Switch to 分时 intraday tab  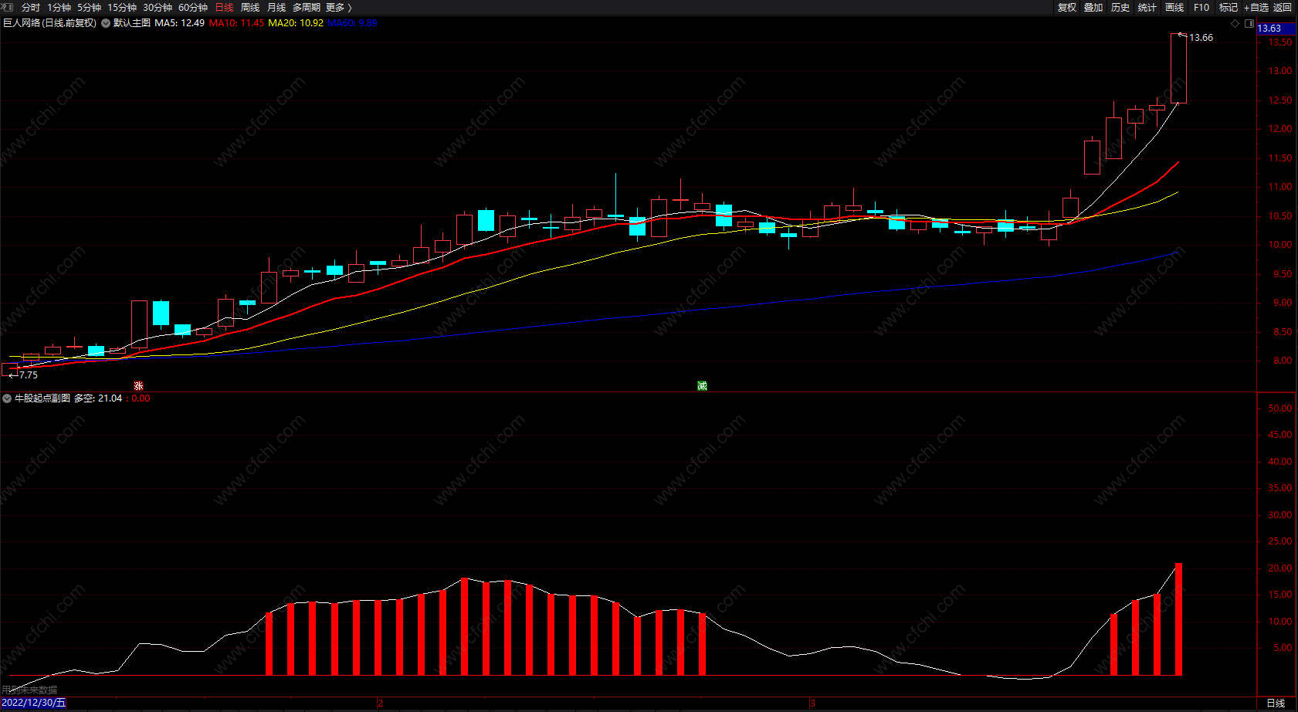pyautogui.click(x=31, y=8)
